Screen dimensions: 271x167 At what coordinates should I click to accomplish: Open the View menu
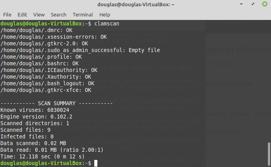coord(39,15)
